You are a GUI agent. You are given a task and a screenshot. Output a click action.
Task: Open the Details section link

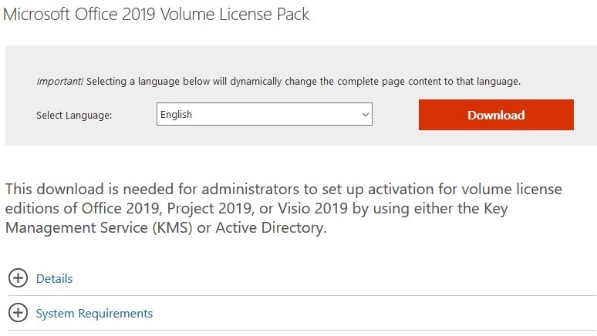[54, 278]
